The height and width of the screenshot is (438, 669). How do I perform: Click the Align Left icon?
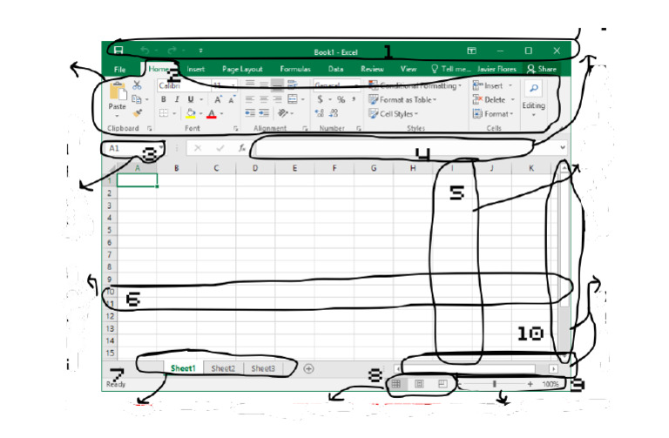click(x=250, y=99)
